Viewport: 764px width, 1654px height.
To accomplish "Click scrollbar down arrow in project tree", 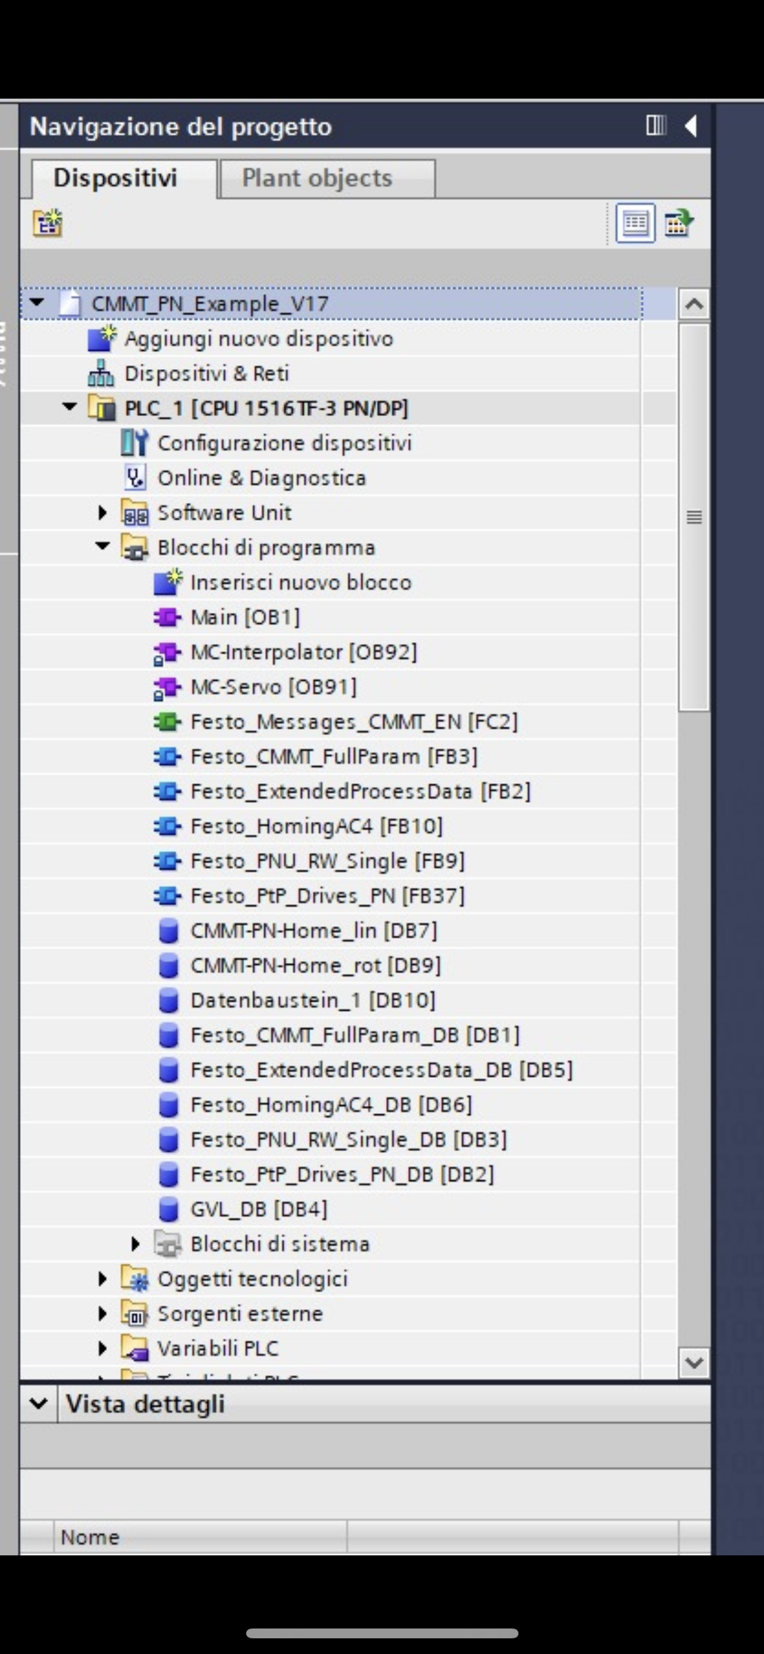I will [x=693, y=1363].
